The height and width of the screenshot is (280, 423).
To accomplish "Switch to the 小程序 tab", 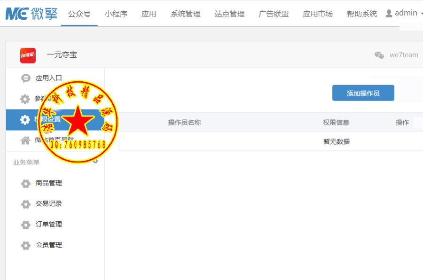I will [x=117, y=14].
